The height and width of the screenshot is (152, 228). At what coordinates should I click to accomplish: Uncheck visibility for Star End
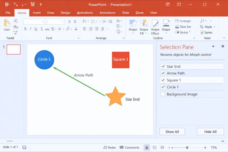[x=163, y=66]
